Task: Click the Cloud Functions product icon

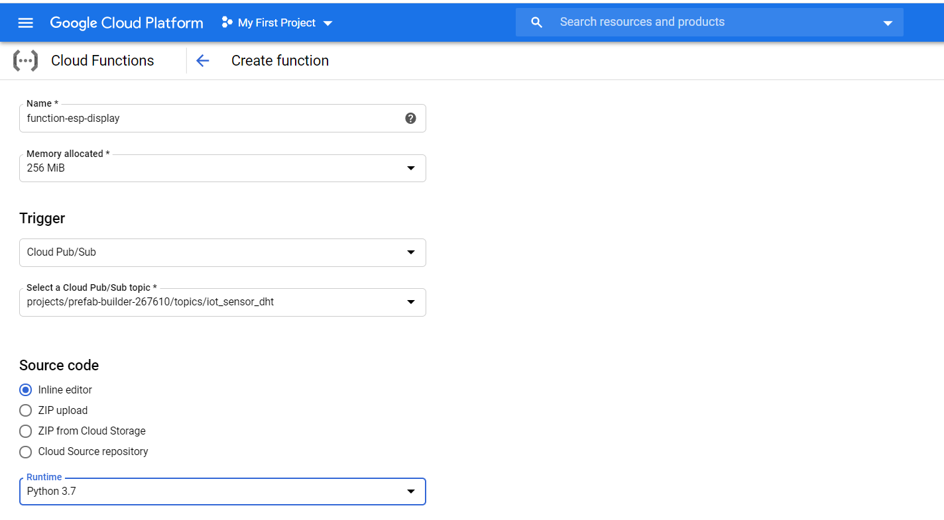Action: (x=26, y=61)
